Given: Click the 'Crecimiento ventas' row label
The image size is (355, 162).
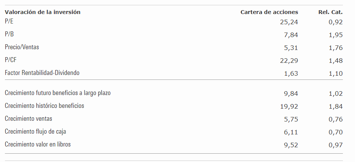Looking at the screenshot, I should 28,118.
